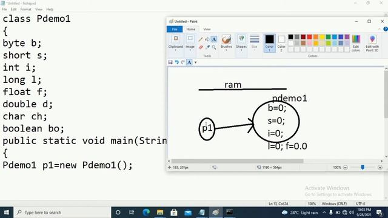Click Undo in Paint quick access toolbar
Image resolution: width=388 pixels, height=218 pixels.
point(176,62)
